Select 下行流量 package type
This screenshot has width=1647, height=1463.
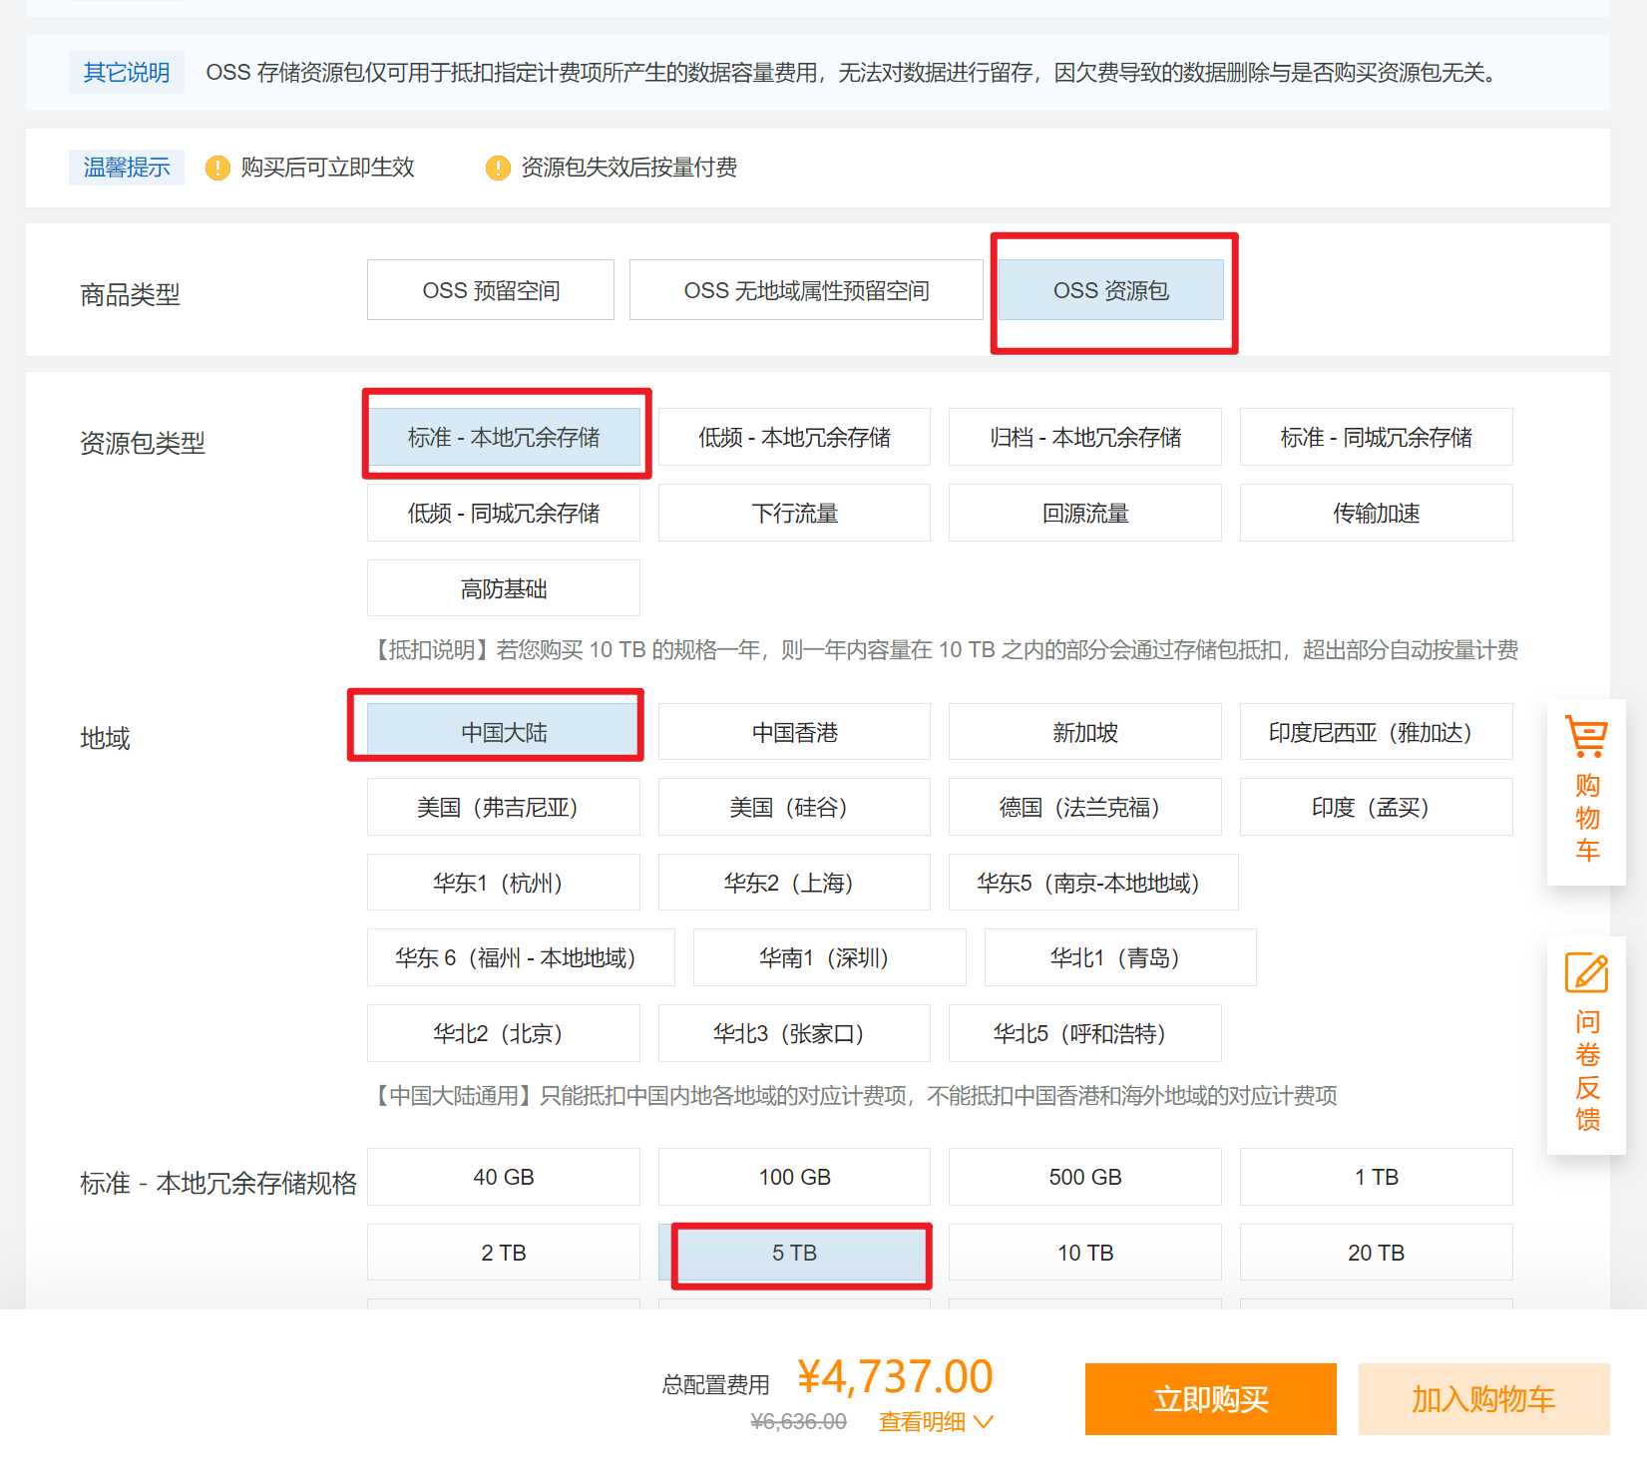[794, 513]
